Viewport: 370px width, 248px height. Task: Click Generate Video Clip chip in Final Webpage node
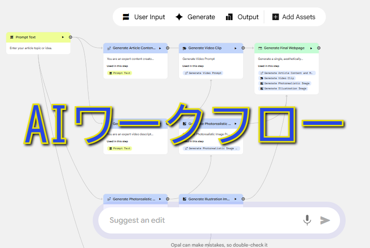click(277, 78)
